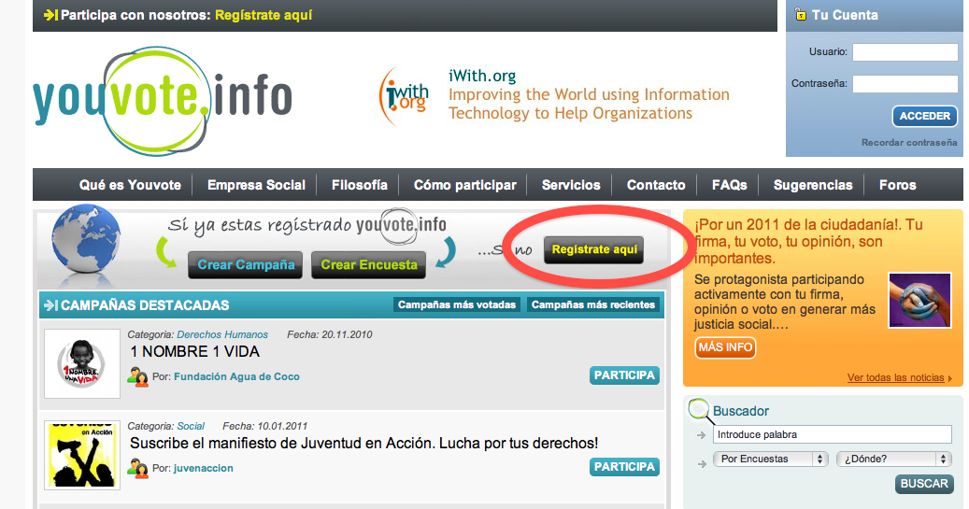Screen dimensions: 969x509
Task: Open the Social category link
Action: (x=191, y=426)
